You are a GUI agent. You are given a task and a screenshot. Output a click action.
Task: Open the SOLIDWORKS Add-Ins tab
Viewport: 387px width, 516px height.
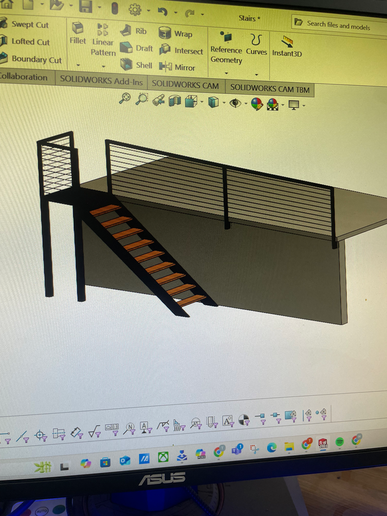point(101,80)
